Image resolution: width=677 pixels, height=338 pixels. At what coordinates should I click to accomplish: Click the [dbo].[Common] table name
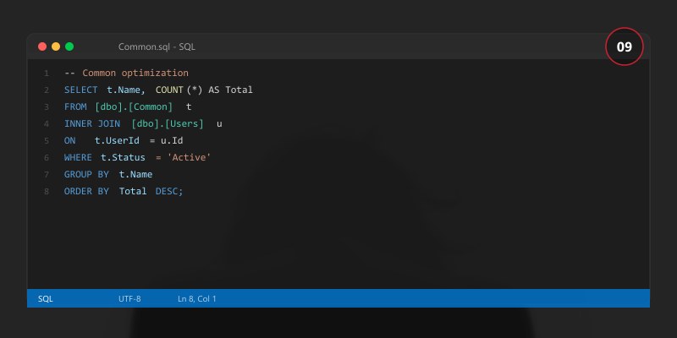[134, 107]
